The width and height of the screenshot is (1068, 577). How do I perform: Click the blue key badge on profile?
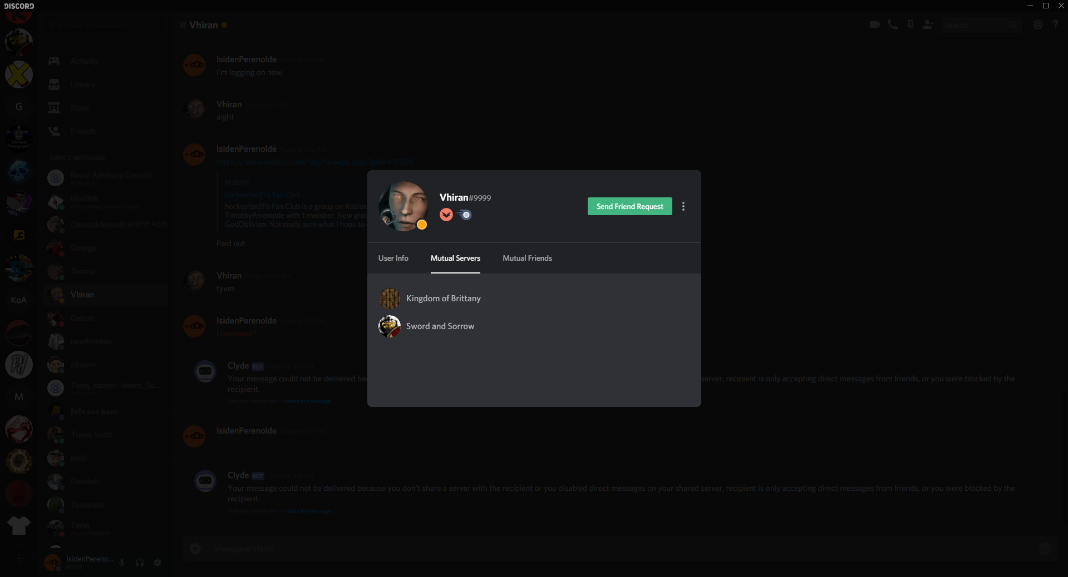(465, 215)
